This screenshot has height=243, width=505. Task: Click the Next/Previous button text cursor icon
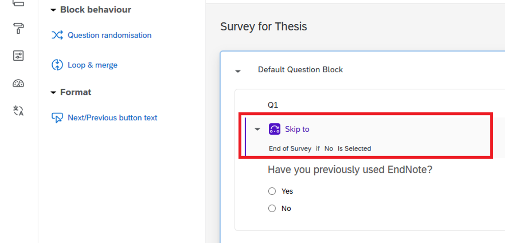[57, 117]
